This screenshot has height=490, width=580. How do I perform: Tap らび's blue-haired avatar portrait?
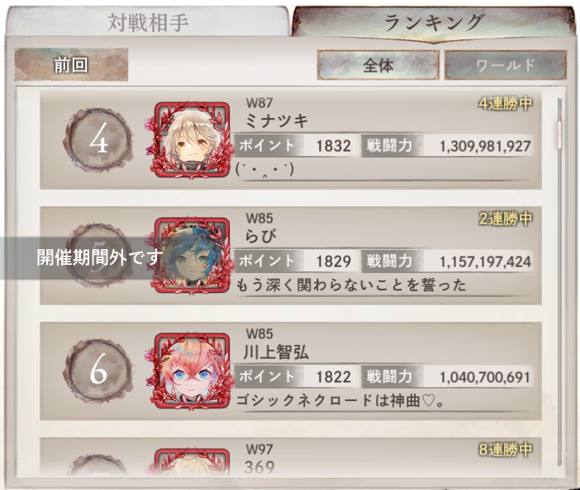coord(191,255)
